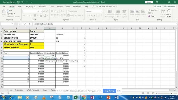This screenshot has height=100, width=178.
Task: Open the File tab
Action: click(4, 6)
